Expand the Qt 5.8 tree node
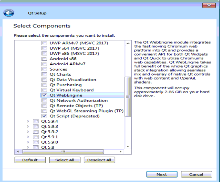Image resolution: width=220 pixels, height=182 pixels. click(28, 147)
